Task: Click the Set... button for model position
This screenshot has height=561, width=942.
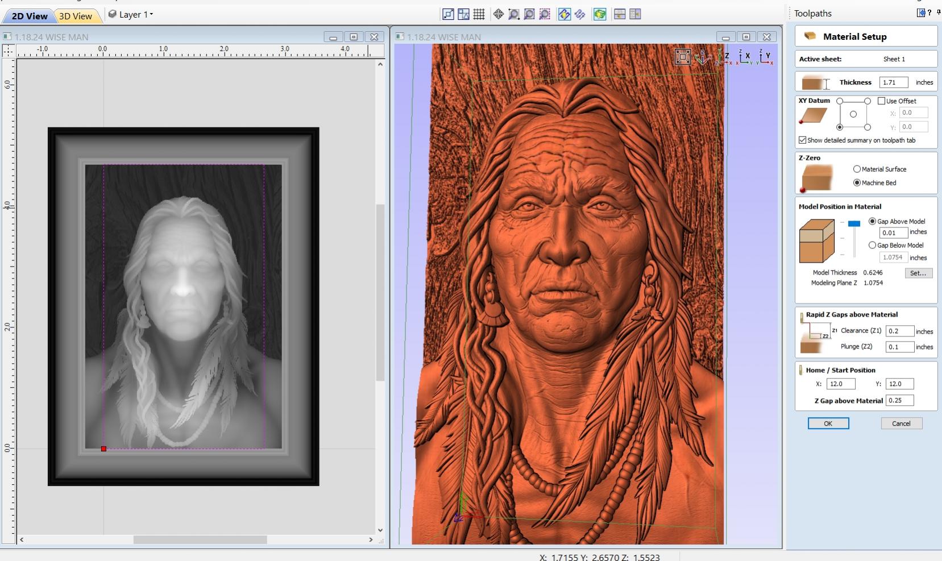Action: 918,273
